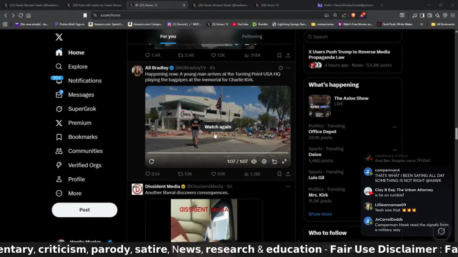Expand the hidden bookmarks chevron
Screen dimensions: 458x257
pyautogui.click(x=421, y=24)
